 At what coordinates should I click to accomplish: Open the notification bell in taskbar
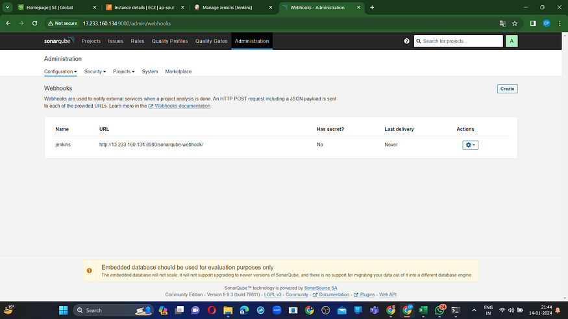(558, 311)
